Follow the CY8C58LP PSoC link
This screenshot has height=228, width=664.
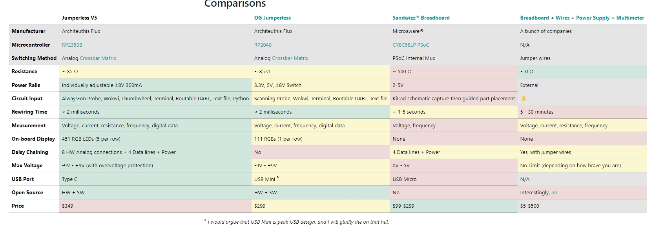point(411,45)
